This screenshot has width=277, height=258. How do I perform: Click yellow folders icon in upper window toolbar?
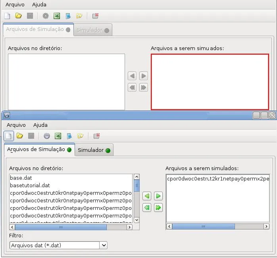pos(79,16)
